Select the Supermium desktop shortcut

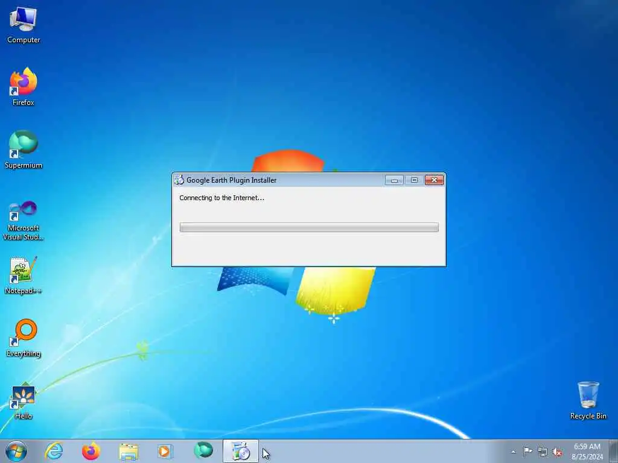click(x=24, y=150)
